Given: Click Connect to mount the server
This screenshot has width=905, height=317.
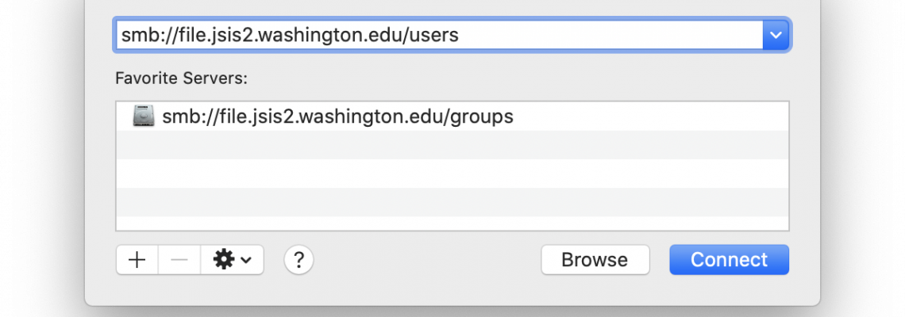Looking at the screenshot, I should pos(729,260).
